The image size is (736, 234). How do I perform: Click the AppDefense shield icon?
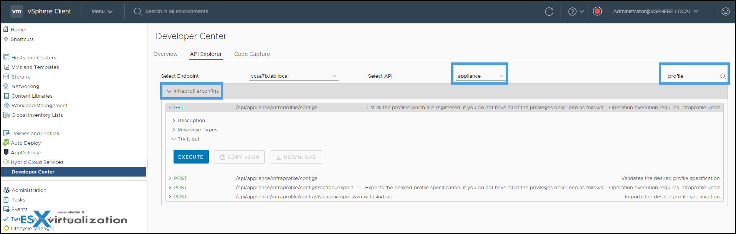(6, 152)
